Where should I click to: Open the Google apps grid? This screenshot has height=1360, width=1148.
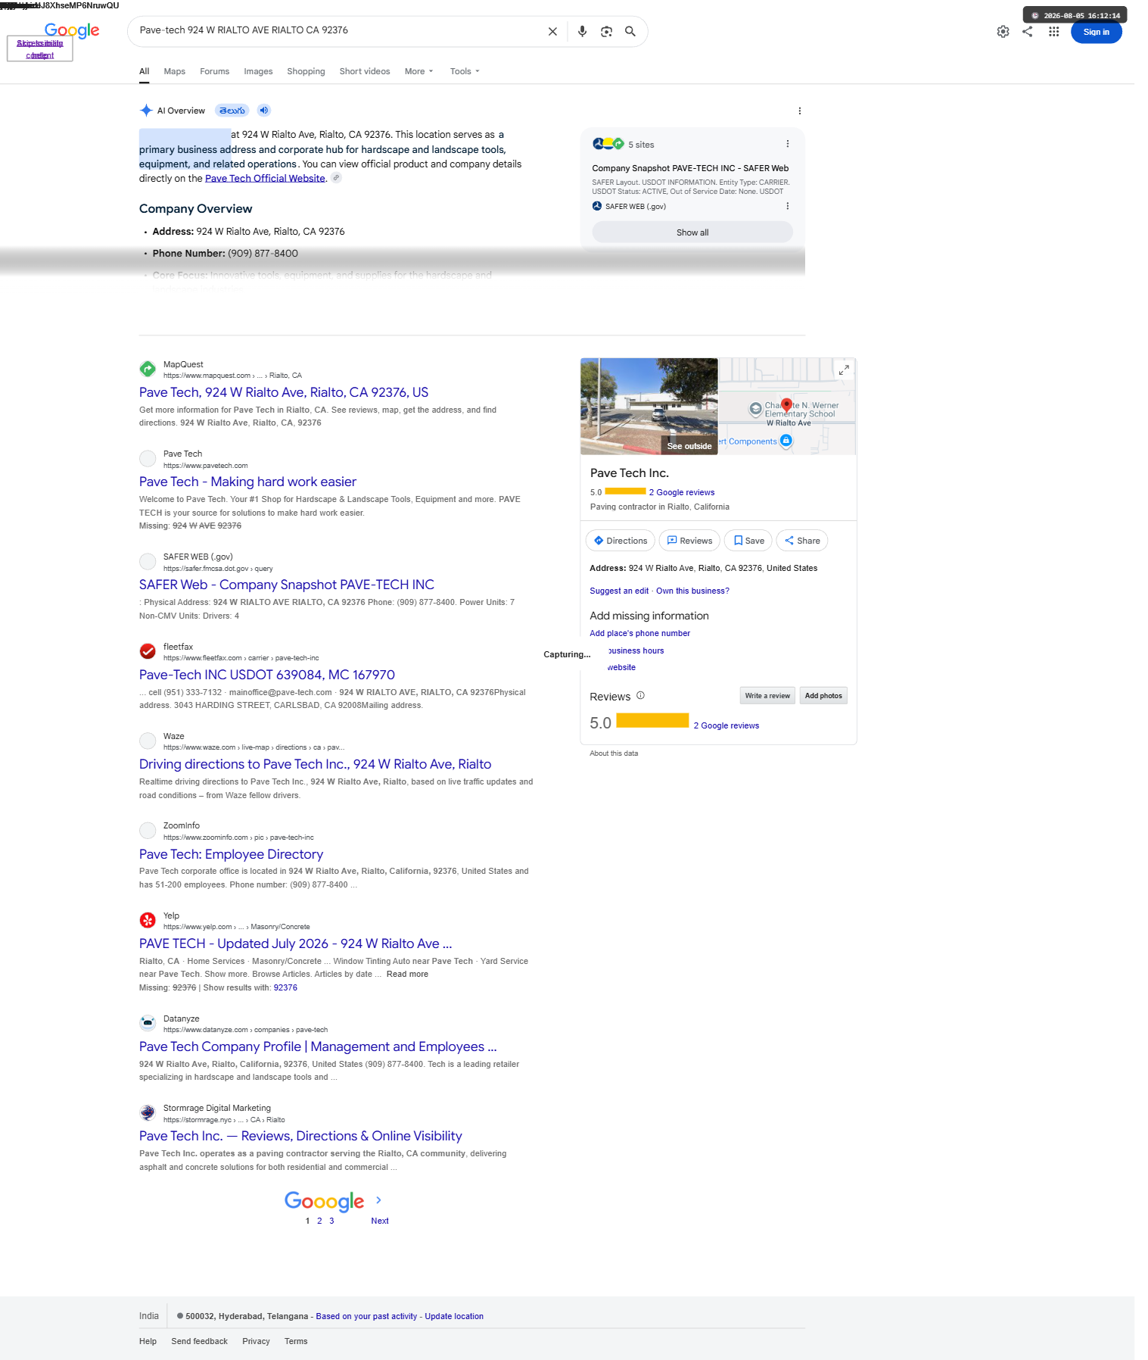(1053, 32)
